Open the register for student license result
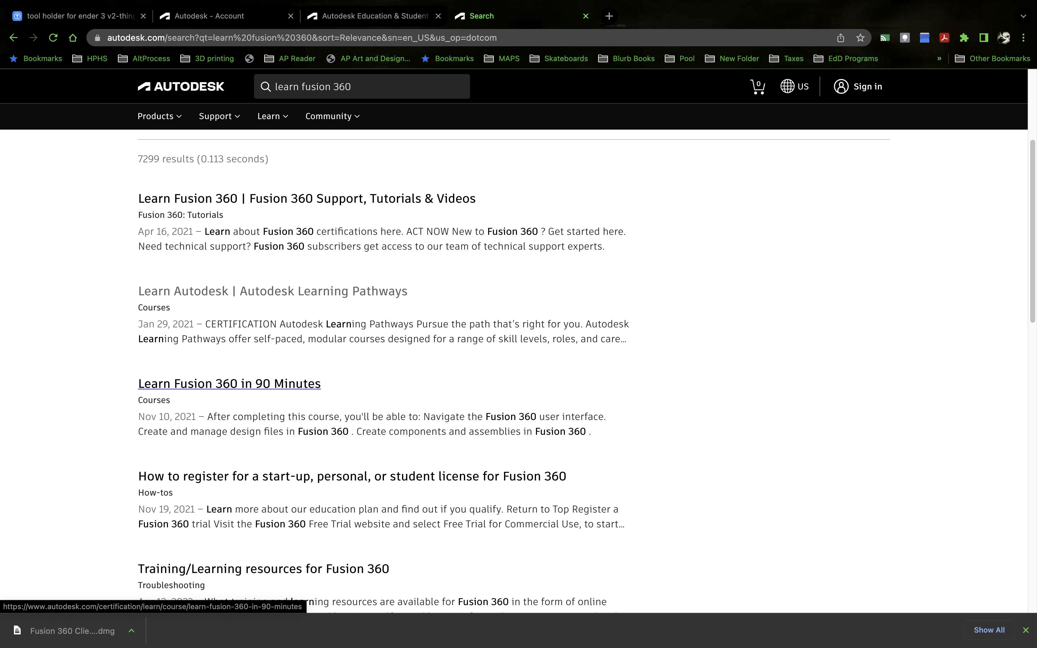Image resolution: width=1037 pixels, height=648 pixels. tap(352, 476)
